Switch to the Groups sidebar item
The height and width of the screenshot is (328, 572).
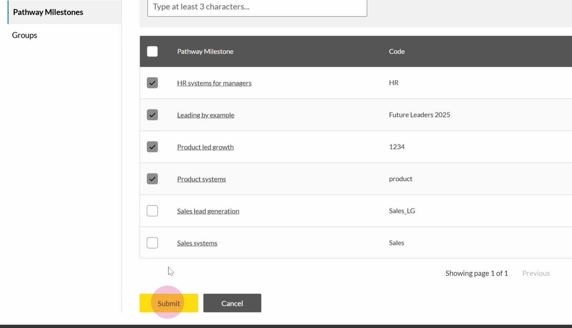[24, 35]
